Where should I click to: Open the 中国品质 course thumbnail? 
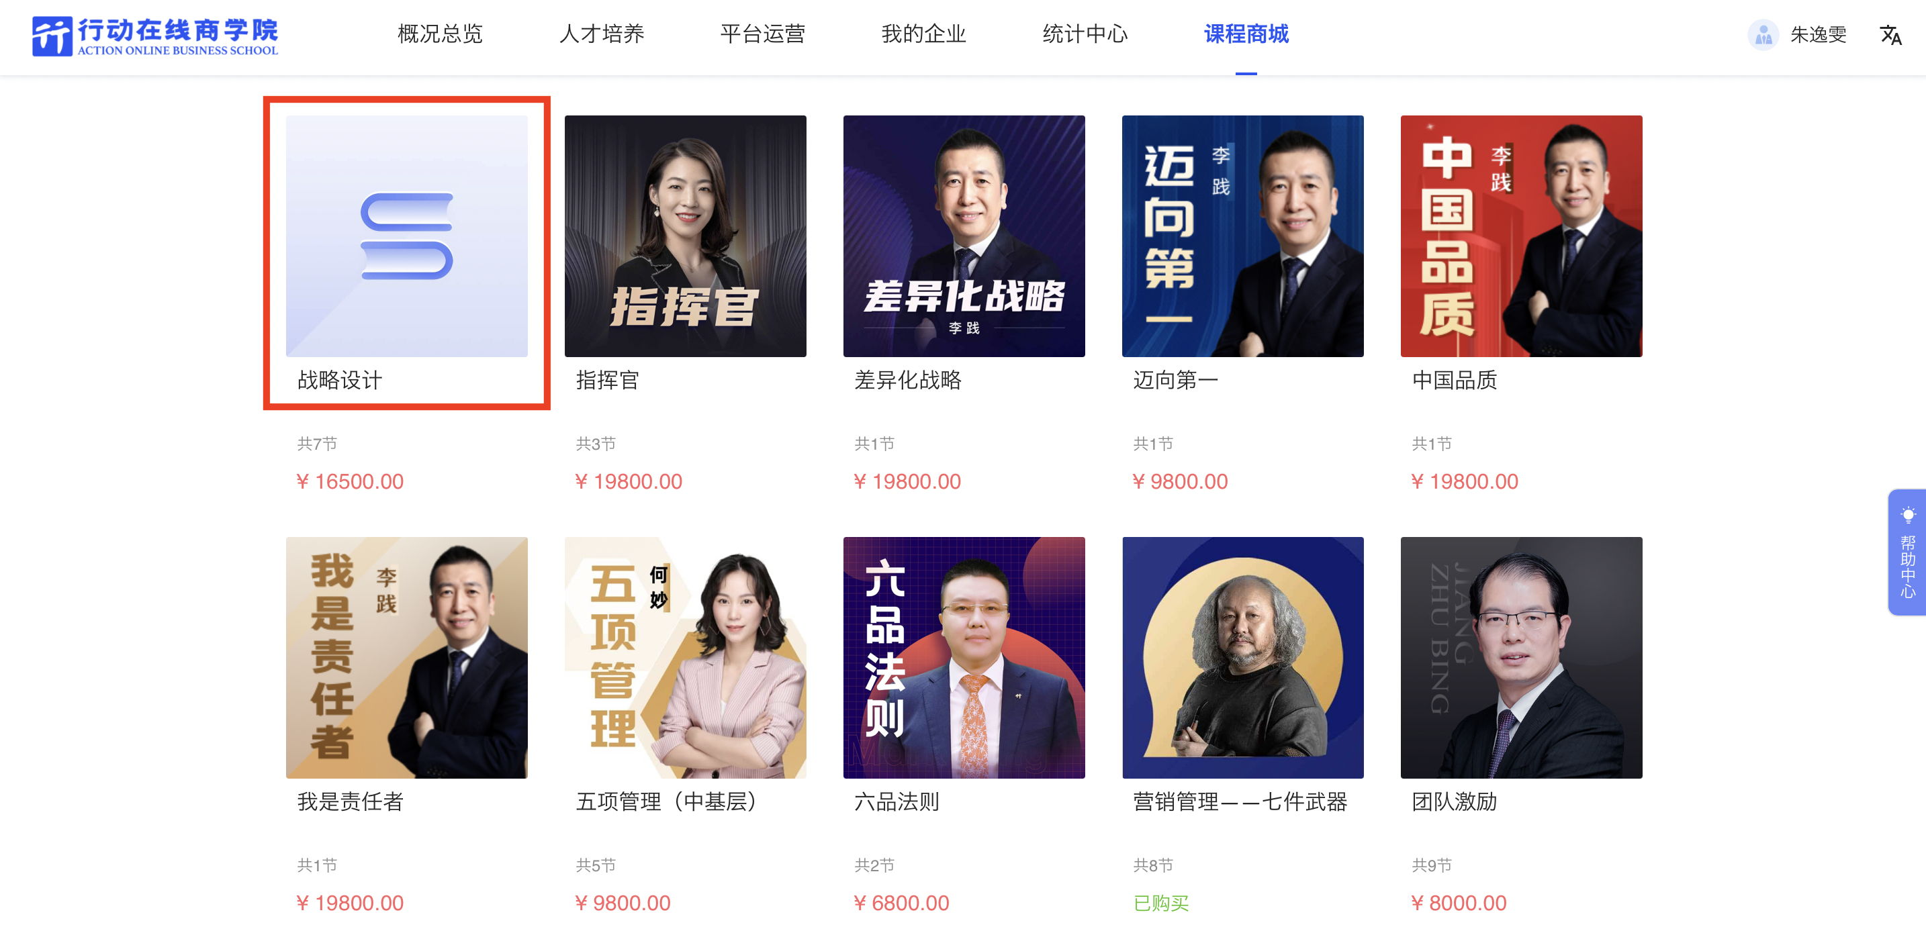(1522, 236)
